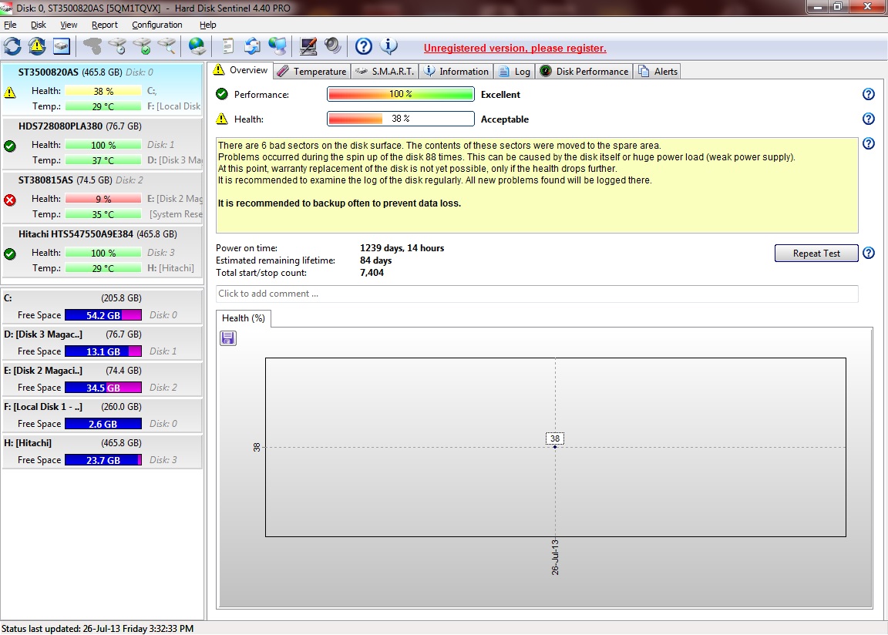The height and width of the screenshot is (635, 888).
Task: Click the Repeat Test button
Action: (x=816, y=253)
